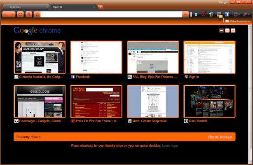
Task: Open the new tab page options dropdown
Action: point(233,31)
